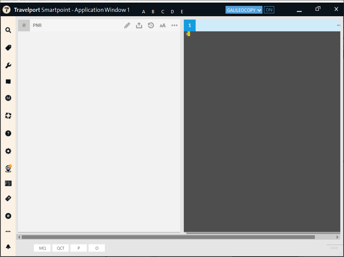Click the PNR edit pencil icon
This screenshot has width=344, height=257.
point(127,25)
